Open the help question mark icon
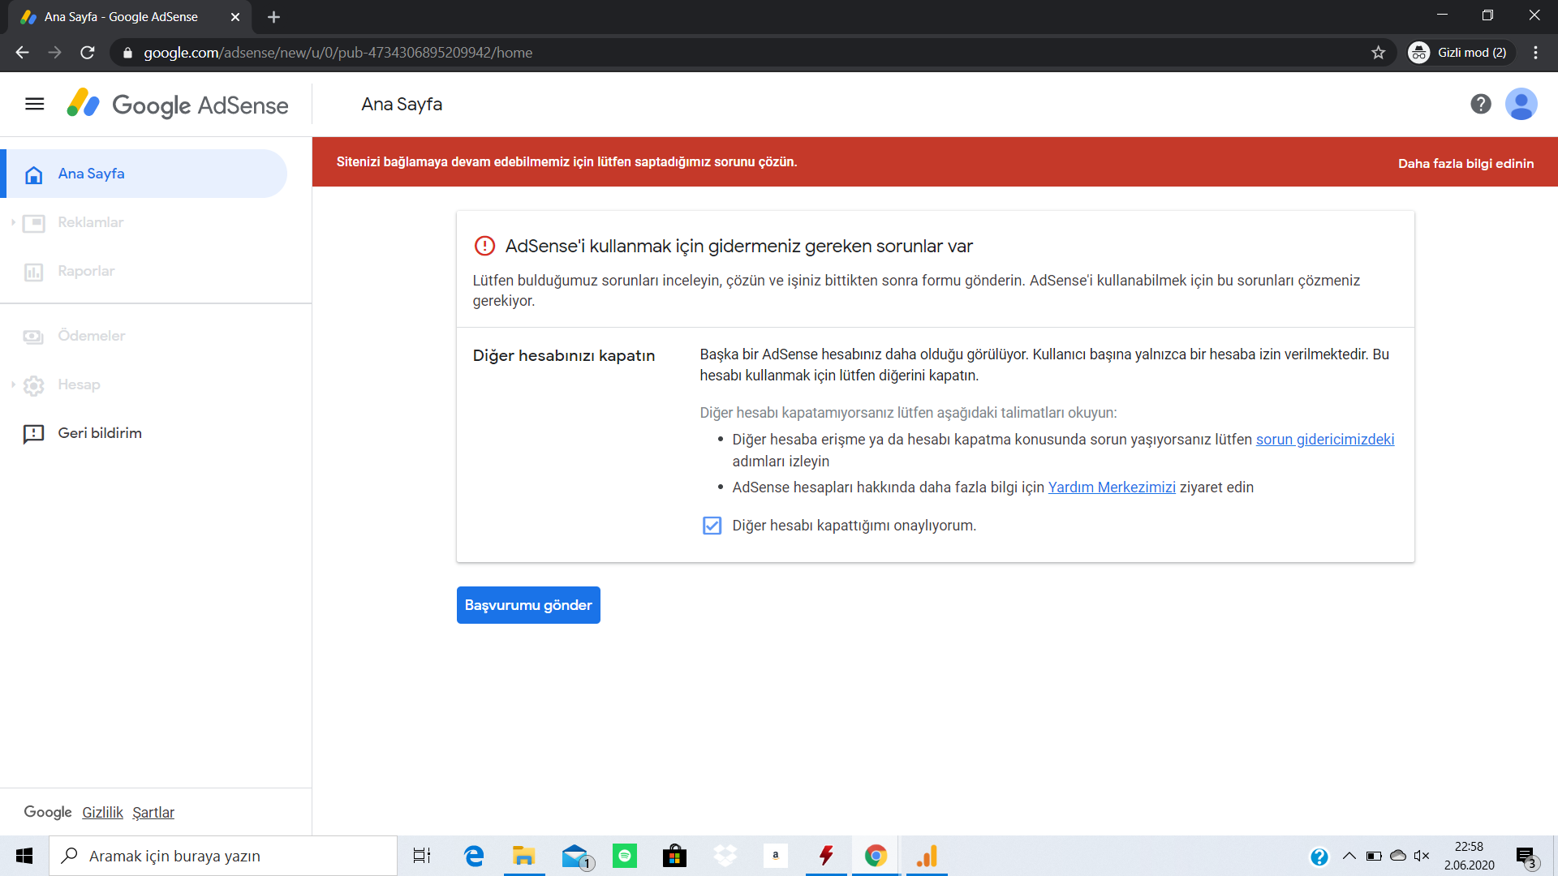The height and width of the screenshot is (876, 1558). (1480, 104)
